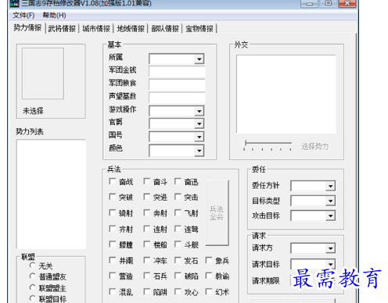Check the 奋战 checkbox
Screen dimensions: 388x303
coord(112,181)
